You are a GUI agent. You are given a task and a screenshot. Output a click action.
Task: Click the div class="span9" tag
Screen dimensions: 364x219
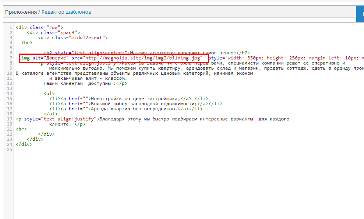53,32
